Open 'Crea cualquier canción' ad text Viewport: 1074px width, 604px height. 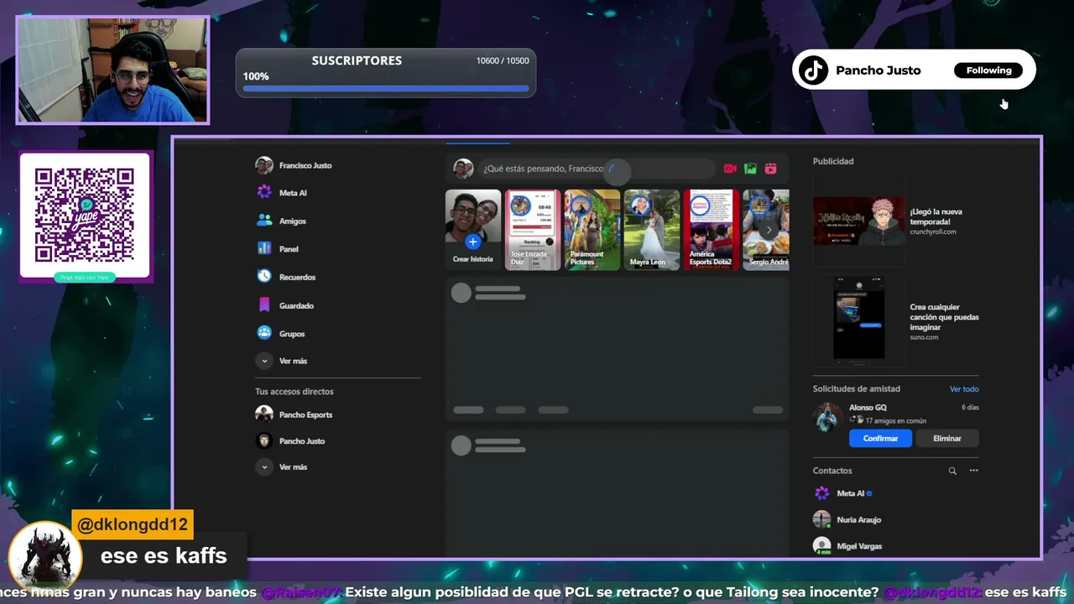click(944, 317)
